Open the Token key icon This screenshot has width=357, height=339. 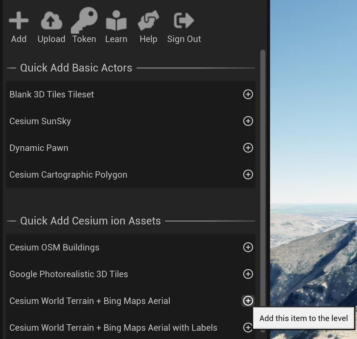[x=84, y=21]
